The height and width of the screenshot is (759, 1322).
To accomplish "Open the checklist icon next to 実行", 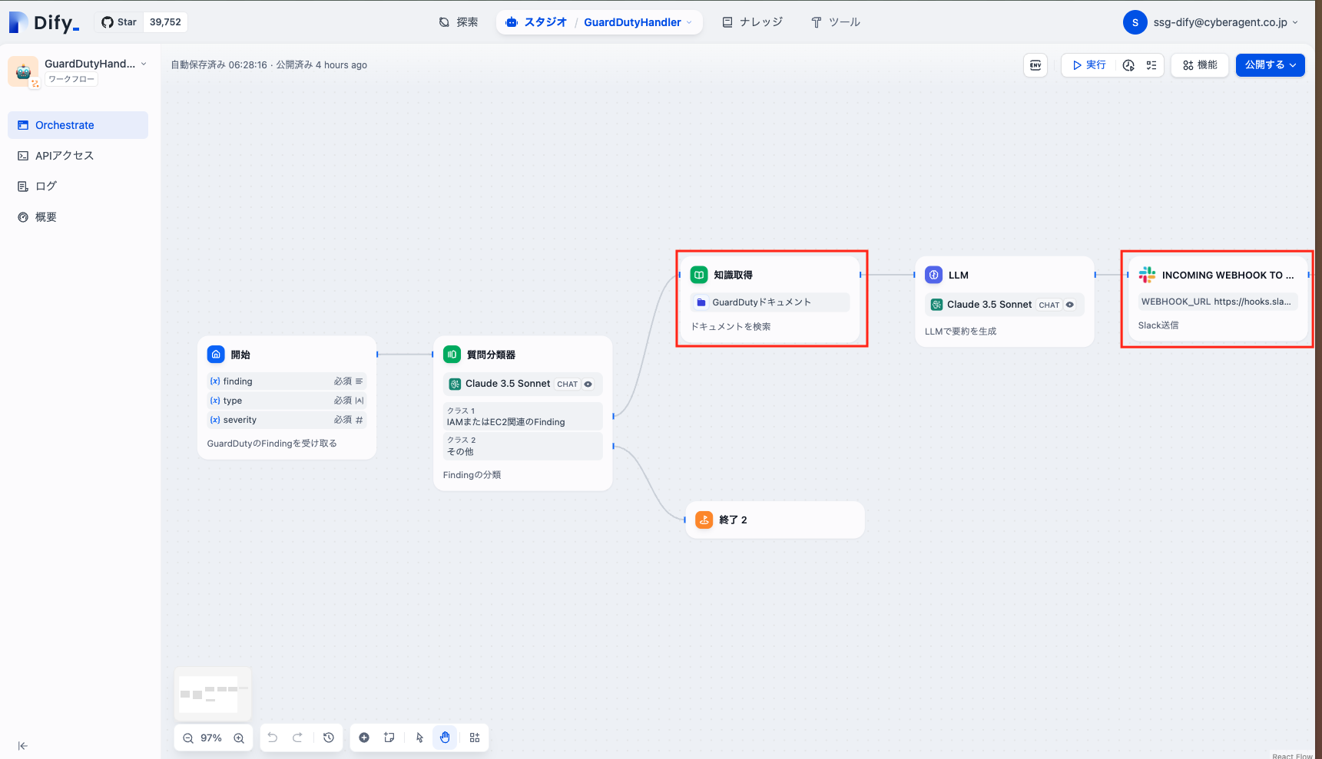I will pyautogui.click(x=1151, y=65).
